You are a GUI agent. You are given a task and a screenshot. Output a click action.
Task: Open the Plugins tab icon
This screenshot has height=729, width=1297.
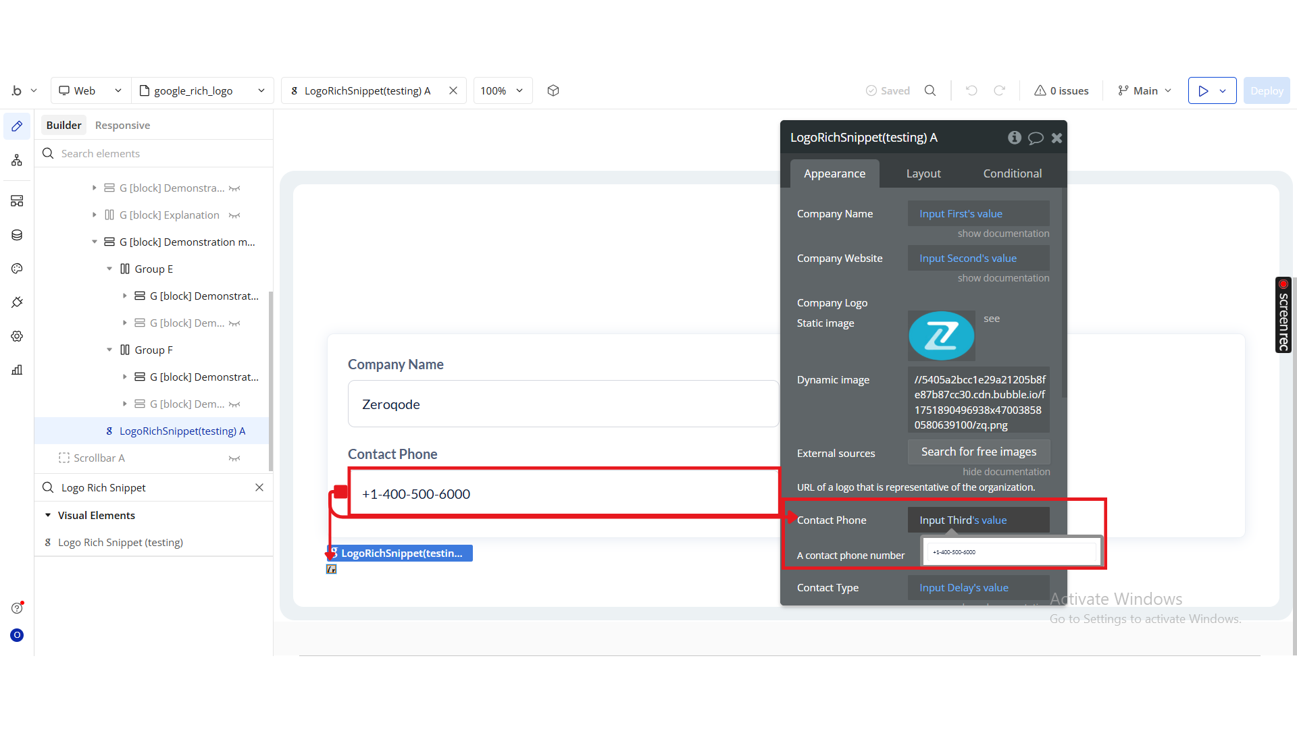tap(17, 302)
